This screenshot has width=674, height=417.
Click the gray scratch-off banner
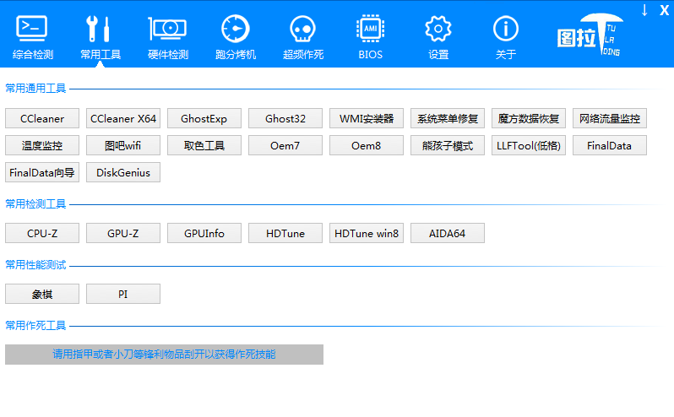pos(164,355)
